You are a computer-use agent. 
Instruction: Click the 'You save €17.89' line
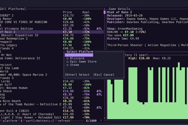coord(120,35)
